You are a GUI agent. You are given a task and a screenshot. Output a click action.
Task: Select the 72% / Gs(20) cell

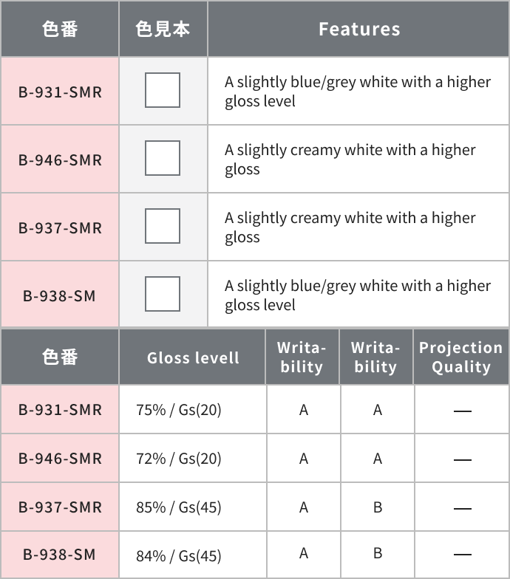click(179, 459)
